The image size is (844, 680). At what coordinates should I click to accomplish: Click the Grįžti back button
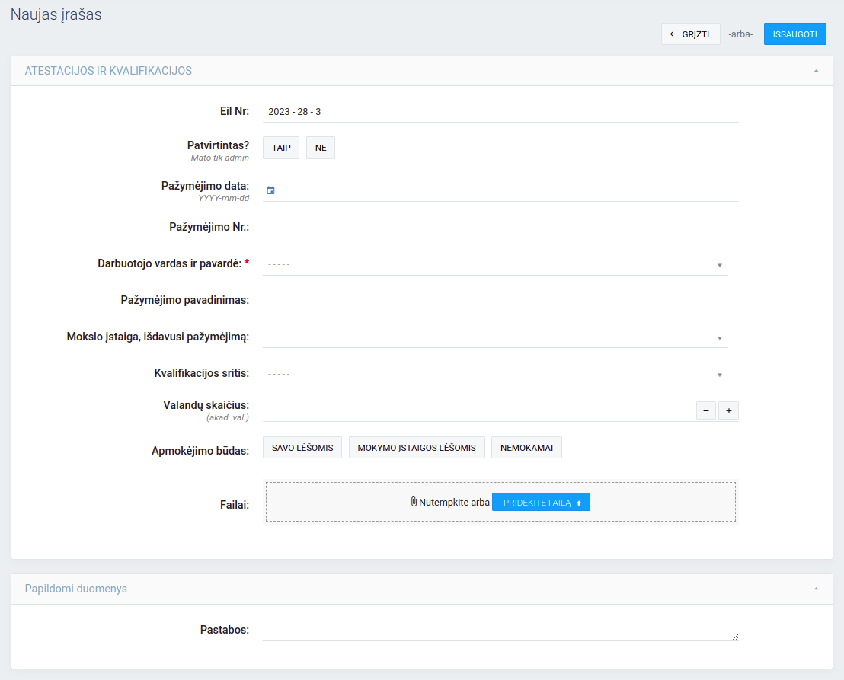click(x=690, y=34)
